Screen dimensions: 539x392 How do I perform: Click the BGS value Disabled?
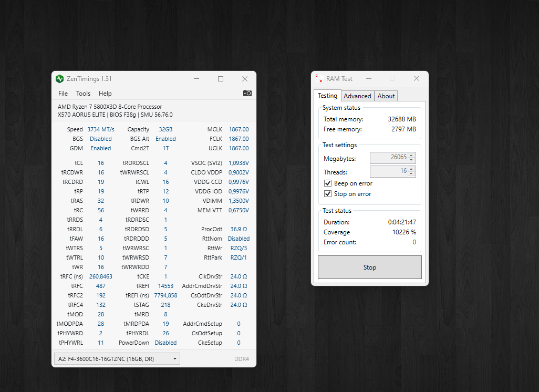point(101,139)
